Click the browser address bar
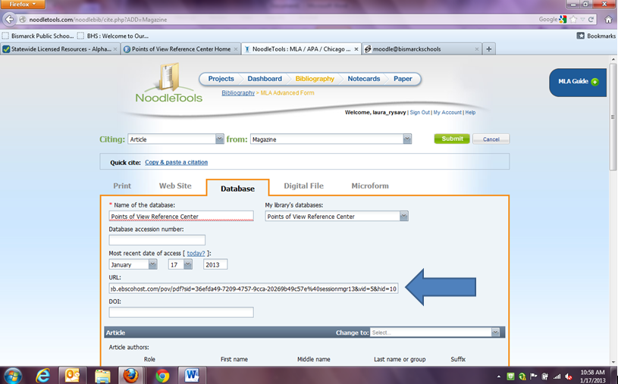The image size is (618, 384). [276, 19]
